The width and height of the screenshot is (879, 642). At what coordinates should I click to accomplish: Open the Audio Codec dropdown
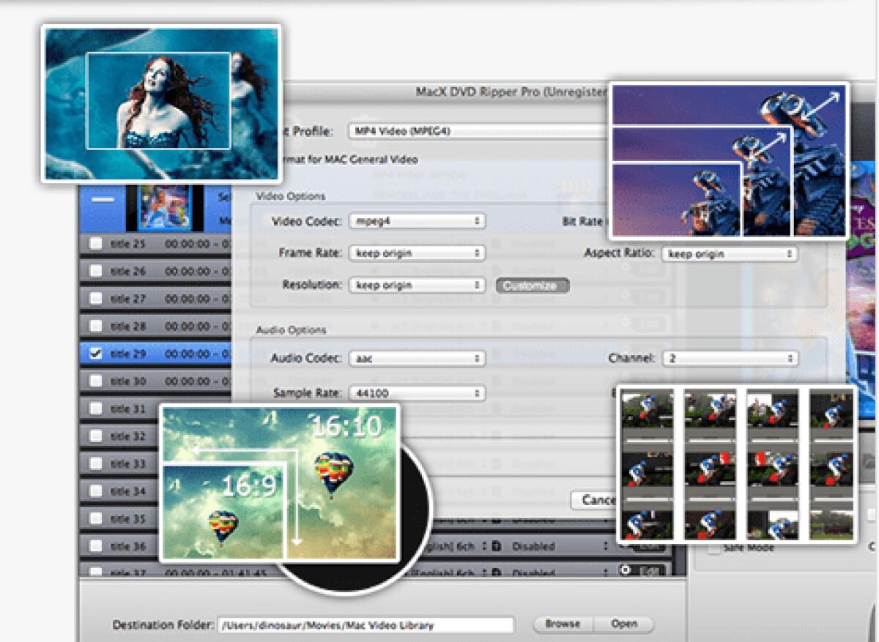pyautogui.click(x=418, y=359)
